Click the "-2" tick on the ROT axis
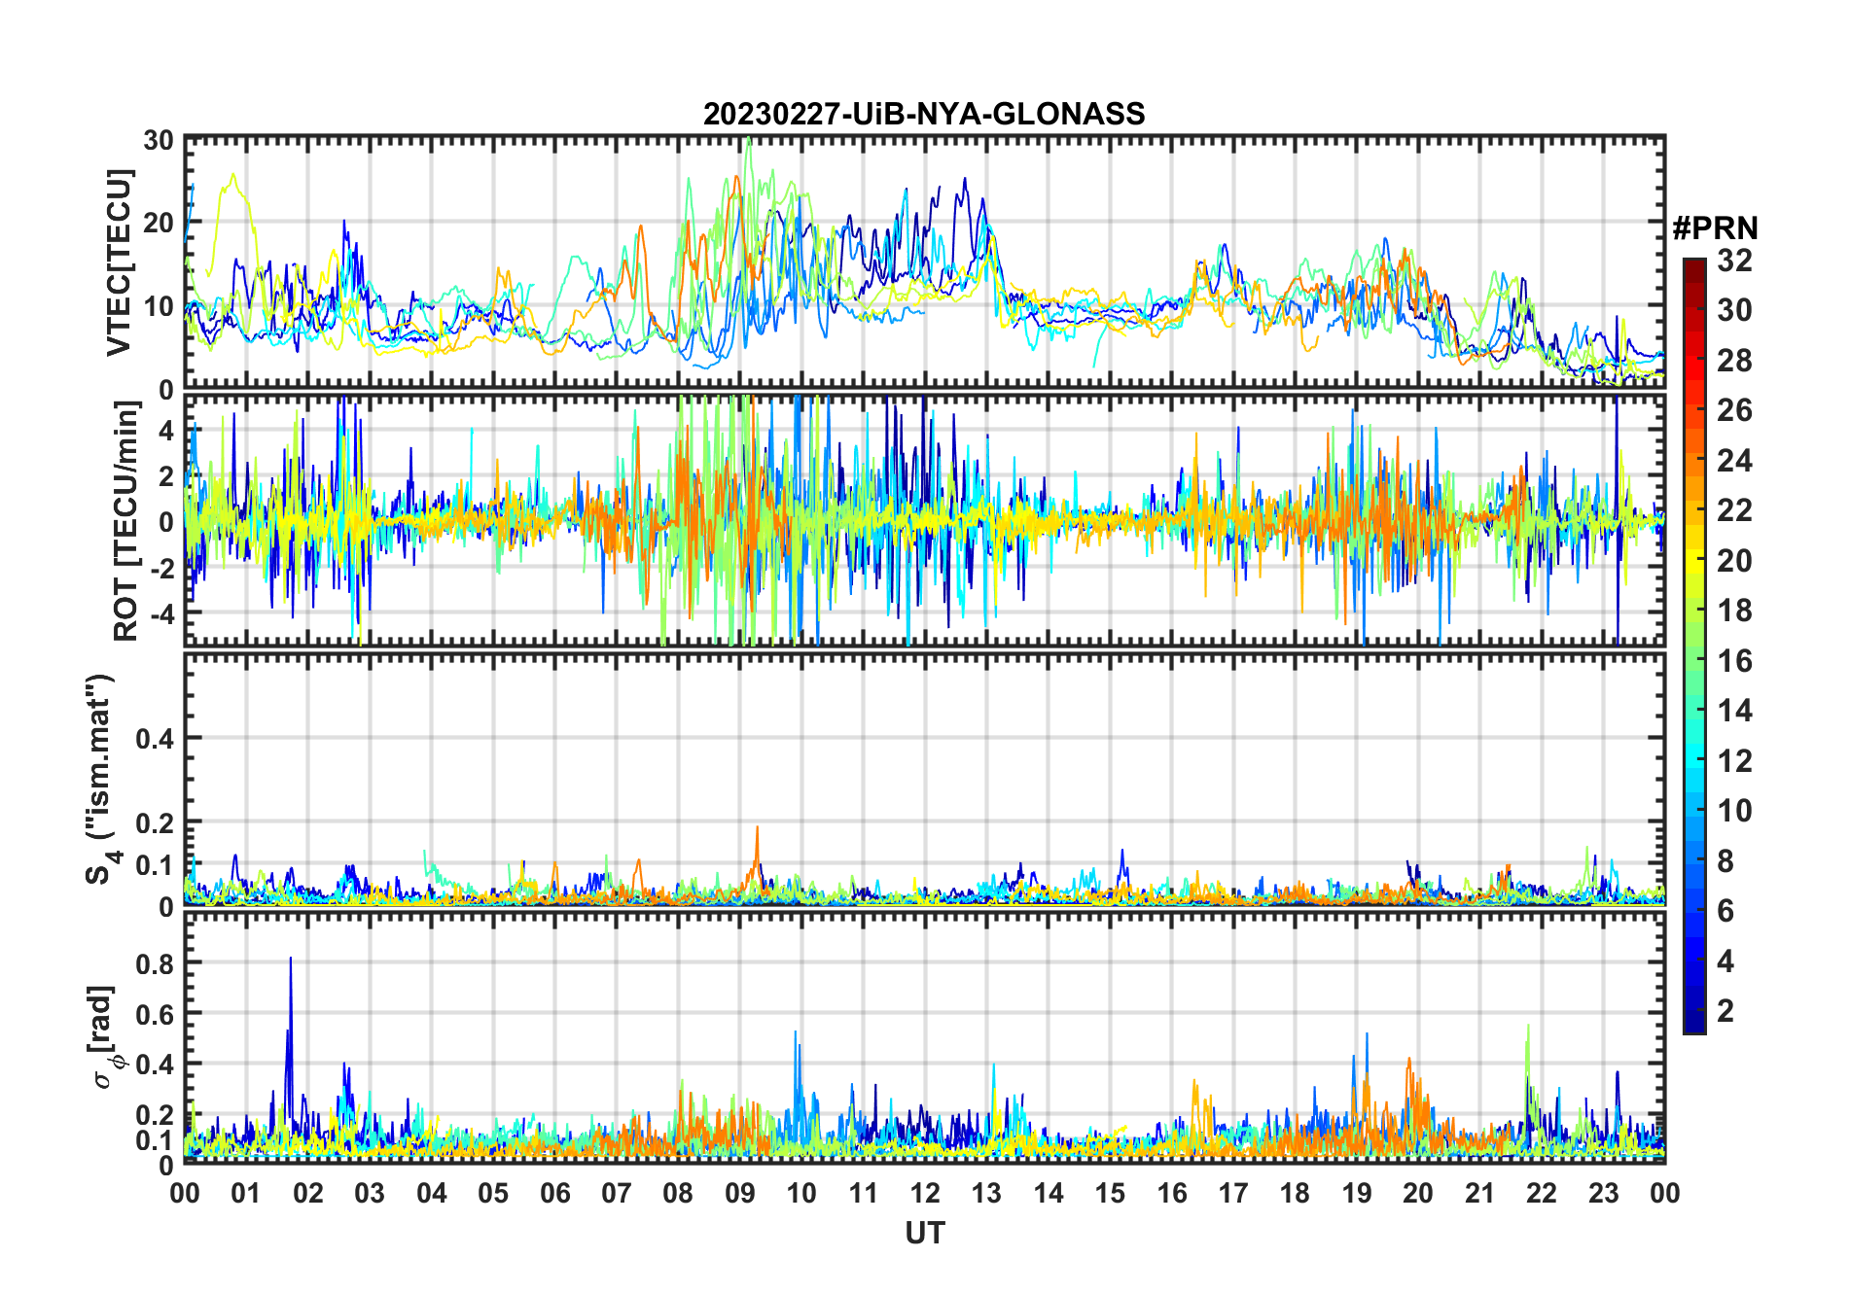Viewport: 1850px width, 1293px height. [x=161, y=568]
